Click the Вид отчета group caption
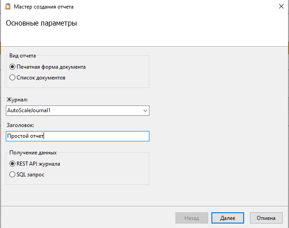The image size is (289, 228). (x=22, y=56)
